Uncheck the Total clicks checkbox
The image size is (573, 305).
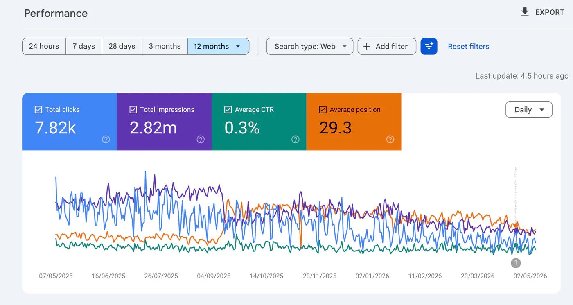(38, 110)
